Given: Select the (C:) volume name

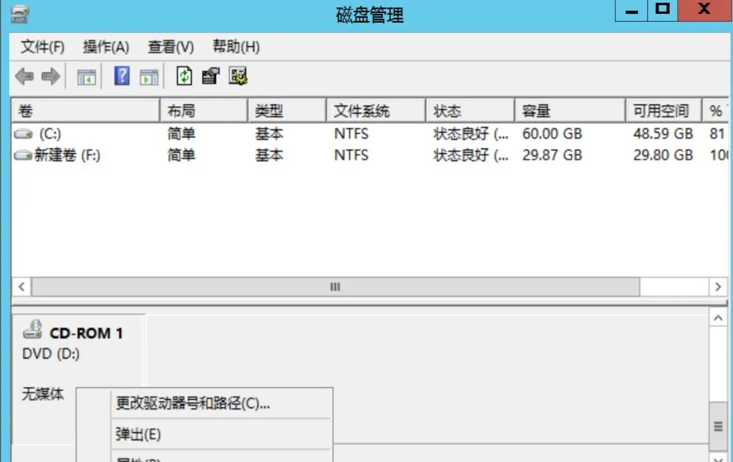Looking at the screenshot, I should [x=50, y=134].
